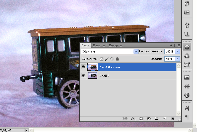
Task: Open the Clone Source stamp panel icon
Action: [187, 34]
